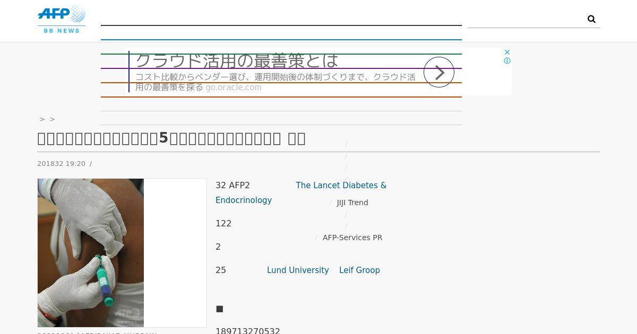Click the magnifier search icon
The height and width of the screenshot is (334, 637).
click(x=591, y=19)
